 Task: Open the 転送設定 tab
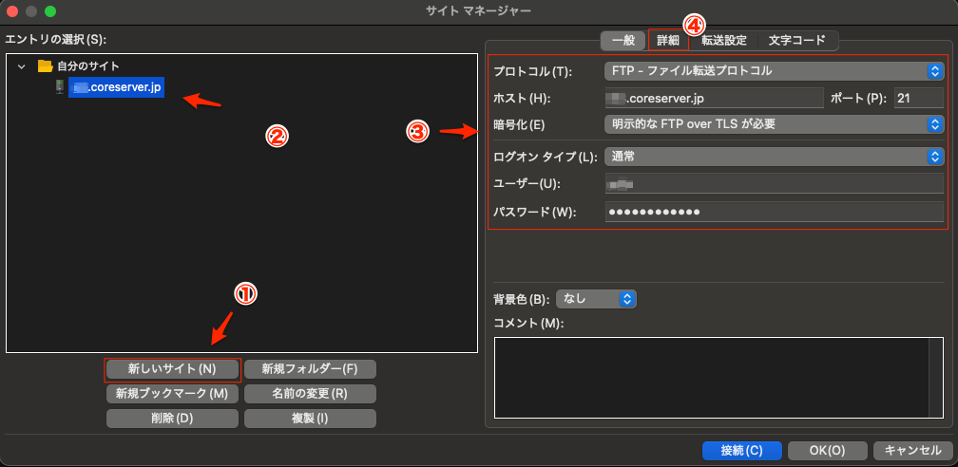[x=724, y=41]
